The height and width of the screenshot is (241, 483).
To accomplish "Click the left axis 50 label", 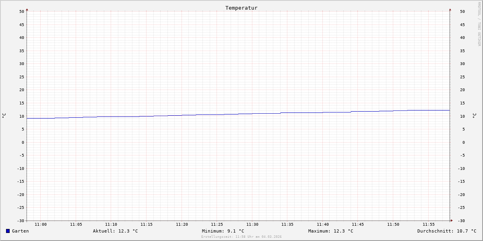I will coord(22,12).
